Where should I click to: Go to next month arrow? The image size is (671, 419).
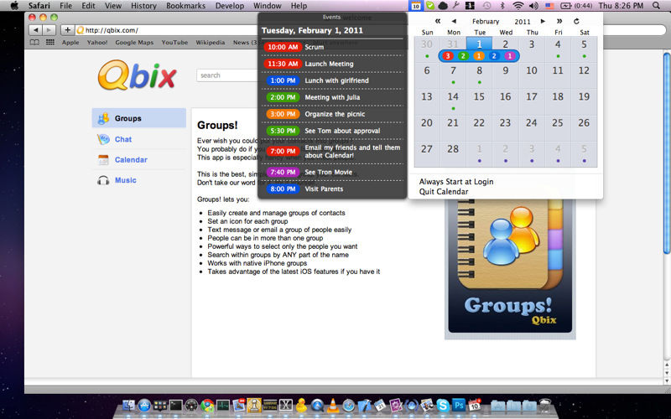point(543,21)
